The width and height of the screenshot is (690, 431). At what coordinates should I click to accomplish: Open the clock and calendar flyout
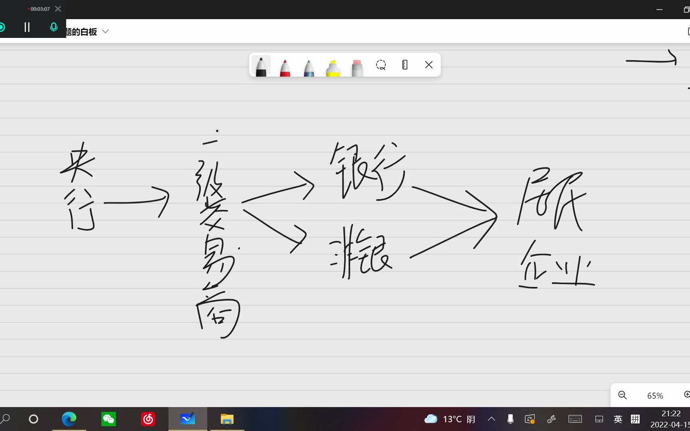coord(671,419)
